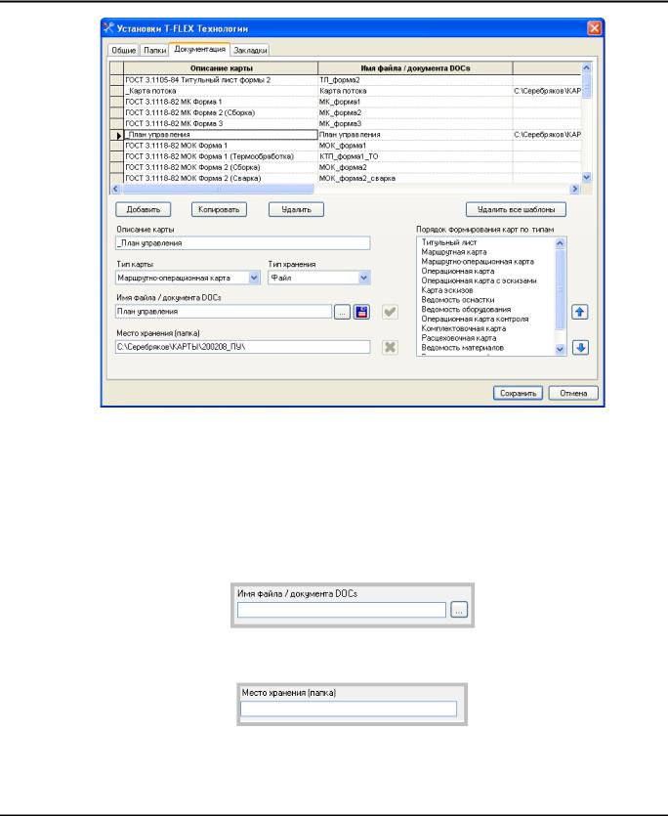This screenshot has width=668, height=816.
Task: Select Операционная карта с эскизами item
Action: coord(480,280)
